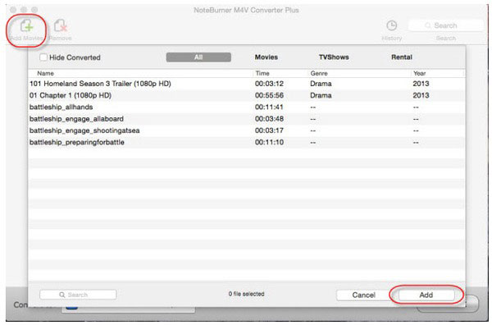492x325 pixels.
Task: Click the magnifier icon in bottom search
Action: pos(62,295)
